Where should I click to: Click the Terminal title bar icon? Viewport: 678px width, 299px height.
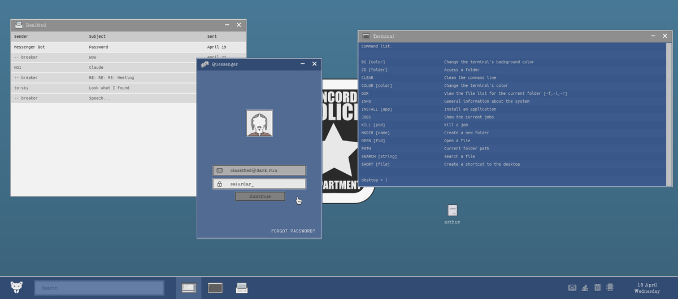click(366, 36)
